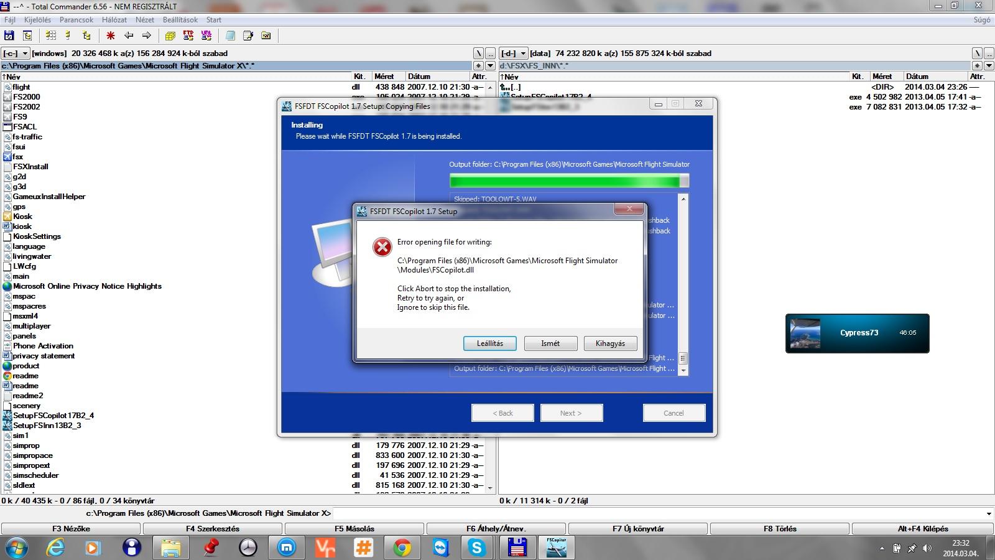Open the command line history dropdown arrow
The image size is (995, 560).
[x=989, y=514]
